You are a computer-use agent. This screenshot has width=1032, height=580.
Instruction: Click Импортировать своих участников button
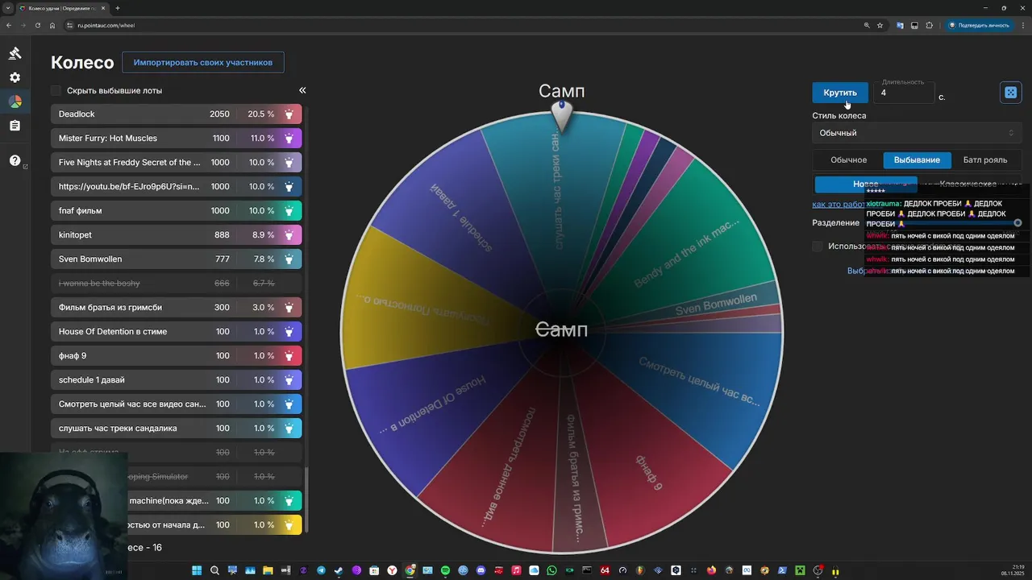203,62
